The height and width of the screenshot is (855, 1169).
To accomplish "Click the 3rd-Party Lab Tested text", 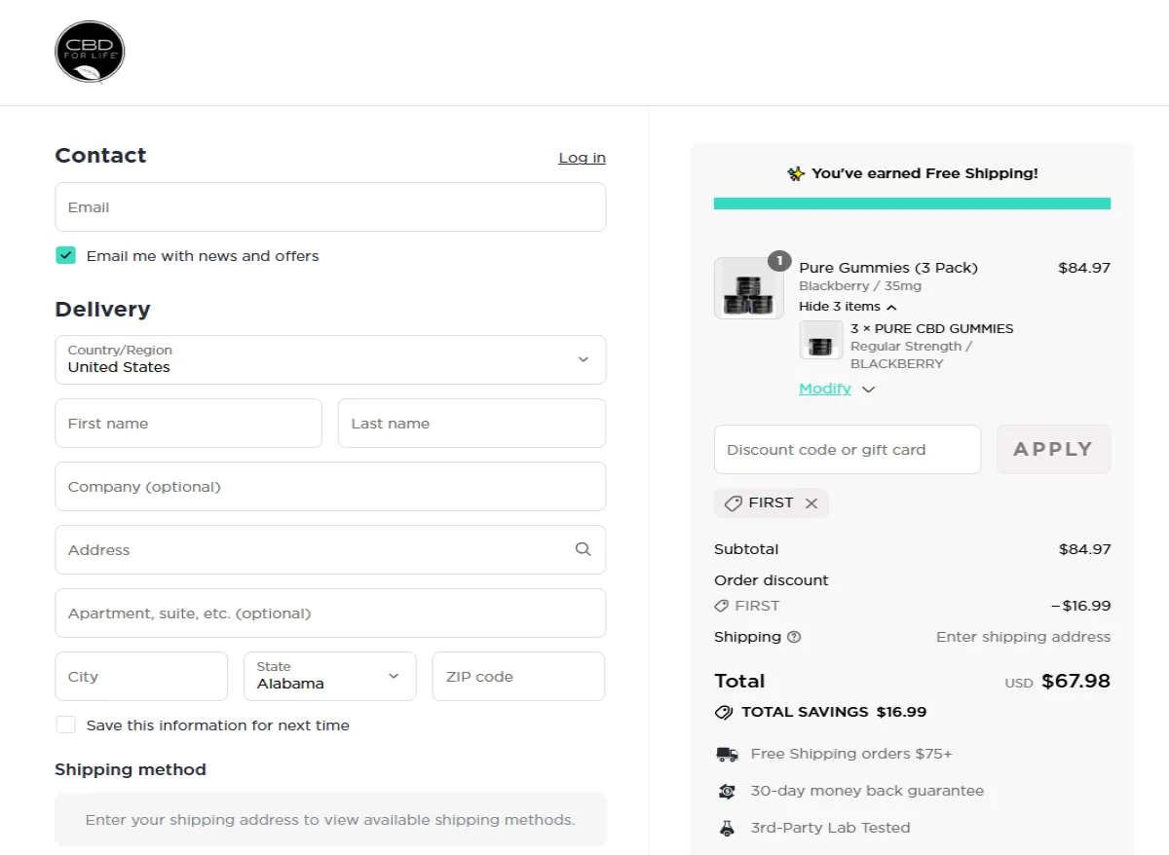I will click(830, 828).
